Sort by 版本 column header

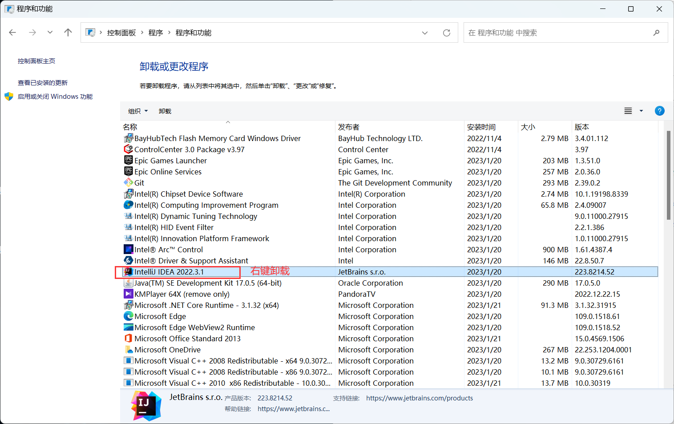(615, 127)
